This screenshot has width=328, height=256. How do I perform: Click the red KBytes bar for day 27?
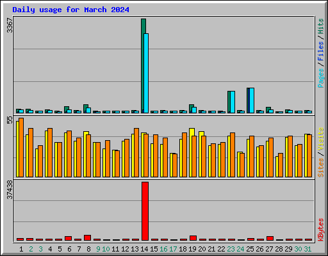(270, 238)
